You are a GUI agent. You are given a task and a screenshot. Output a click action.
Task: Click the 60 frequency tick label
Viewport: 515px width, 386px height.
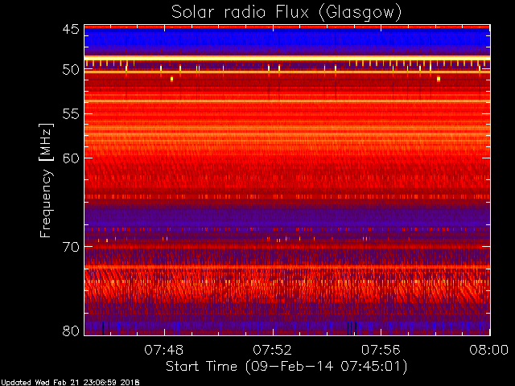click(71, 158)
